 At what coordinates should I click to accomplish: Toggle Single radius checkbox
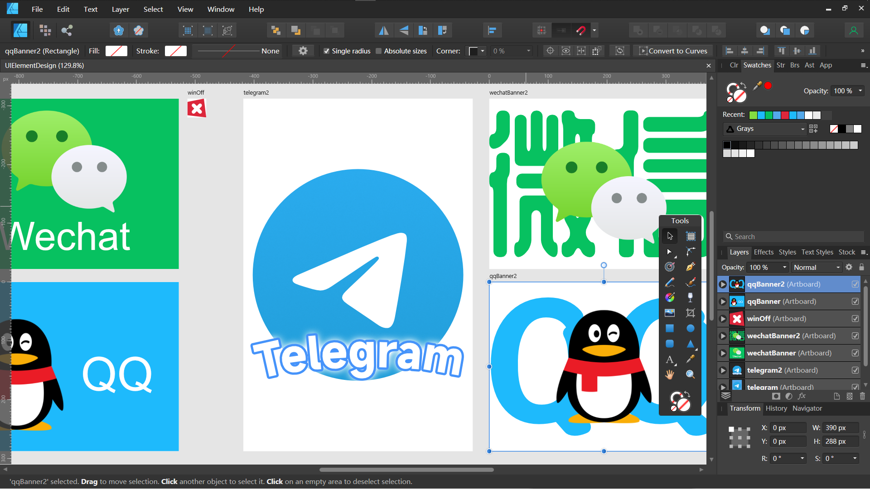tap(326, 51)
